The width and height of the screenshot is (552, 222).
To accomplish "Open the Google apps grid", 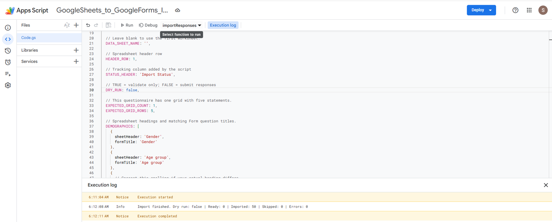I will [x=529, y=10].
